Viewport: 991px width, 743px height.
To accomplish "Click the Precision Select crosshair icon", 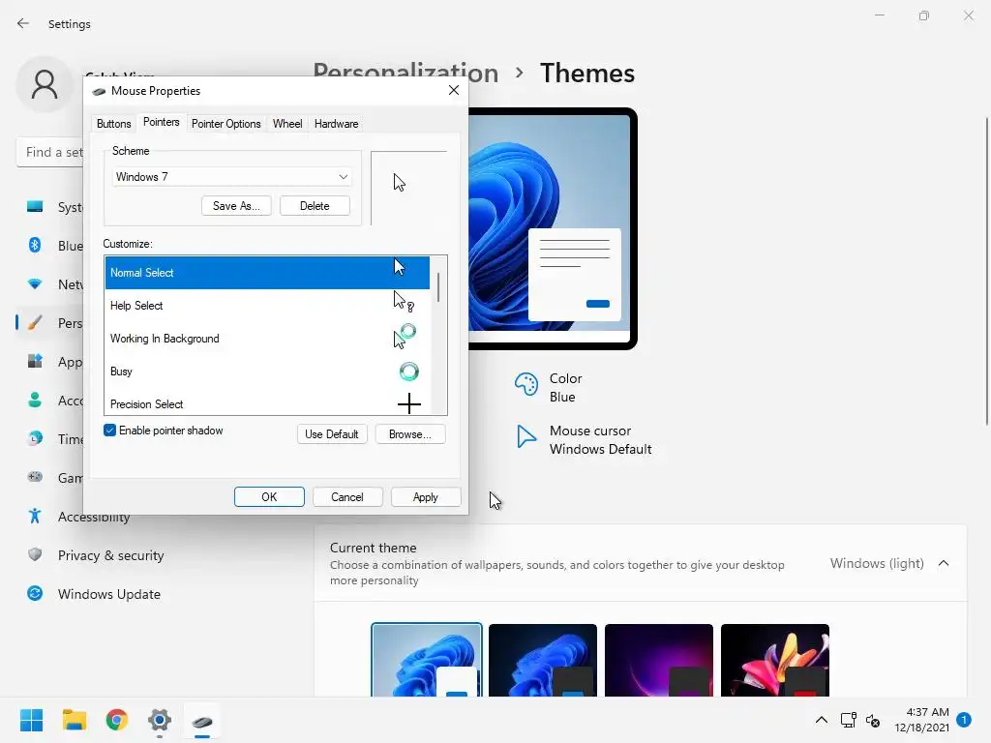I will click(409, 403).
